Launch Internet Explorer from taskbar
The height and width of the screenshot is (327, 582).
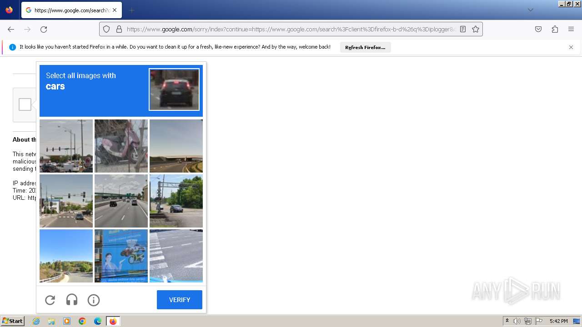(36, 321)
